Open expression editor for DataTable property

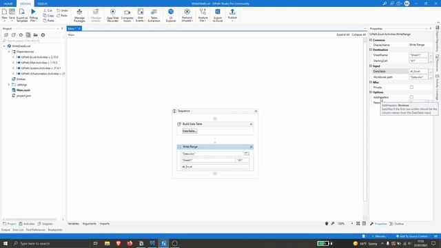430,72
